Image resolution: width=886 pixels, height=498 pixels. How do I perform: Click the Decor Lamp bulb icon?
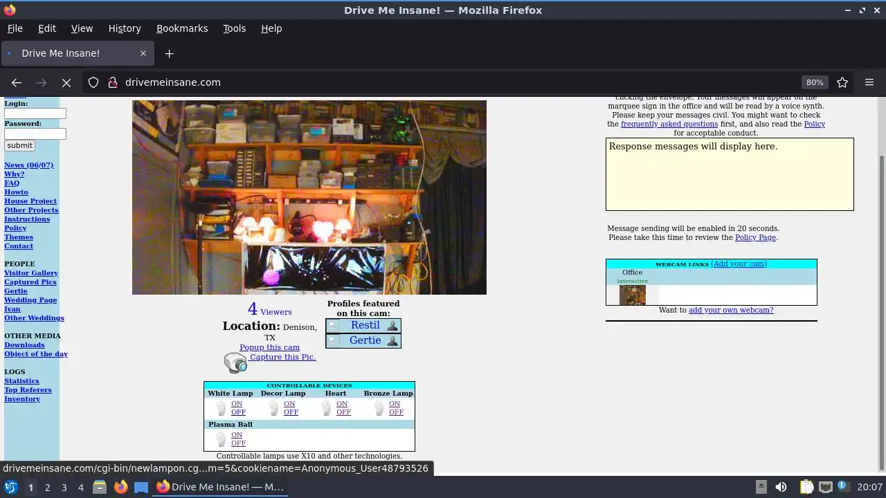click(x=273, y=408)
